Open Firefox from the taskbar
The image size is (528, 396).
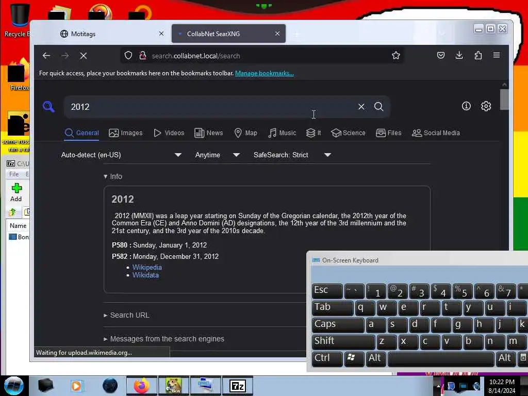click(141, 386)
